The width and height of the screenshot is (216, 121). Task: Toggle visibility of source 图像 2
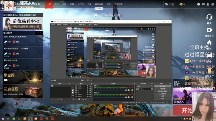coord(87,90)
